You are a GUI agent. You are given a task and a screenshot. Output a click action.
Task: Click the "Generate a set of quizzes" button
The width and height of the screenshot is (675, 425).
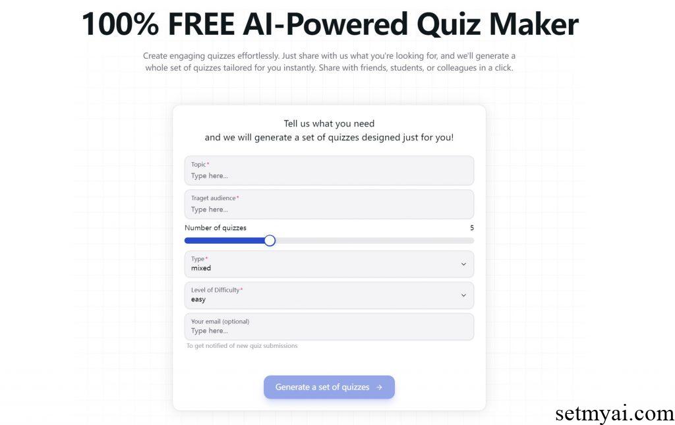(x=329, y=387)
